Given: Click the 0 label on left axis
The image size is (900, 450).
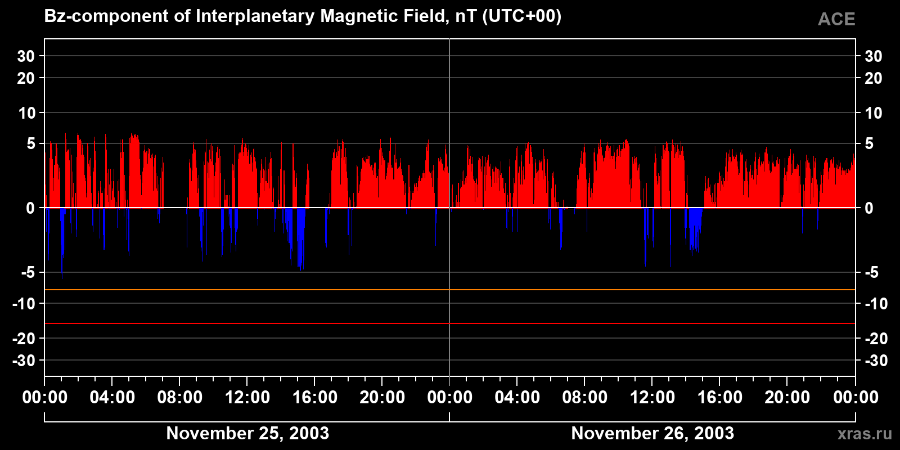Looking at the screenshot, I should [x=31, y=208].
